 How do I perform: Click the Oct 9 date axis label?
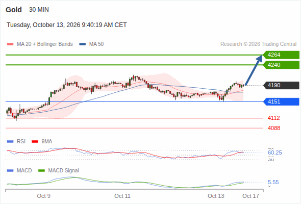[x=43, y=196]
